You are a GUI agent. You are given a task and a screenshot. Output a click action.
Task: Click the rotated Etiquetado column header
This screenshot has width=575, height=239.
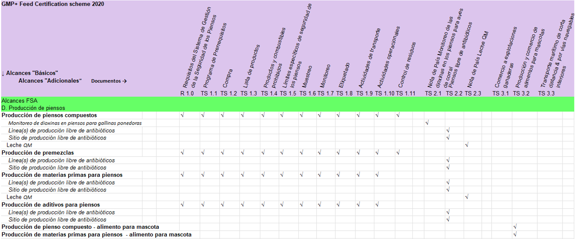click(344, 75)
